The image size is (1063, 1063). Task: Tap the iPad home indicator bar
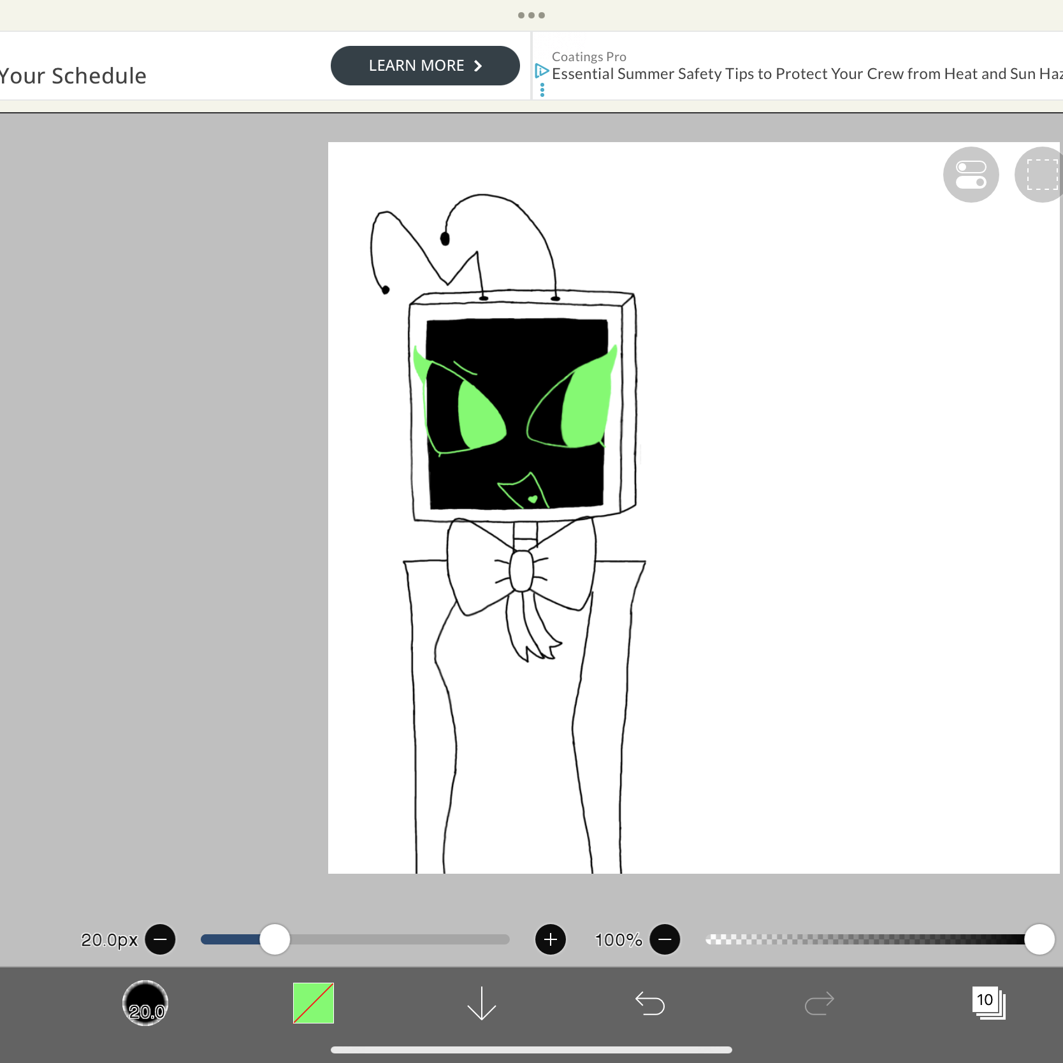[x=531, y=1050]
